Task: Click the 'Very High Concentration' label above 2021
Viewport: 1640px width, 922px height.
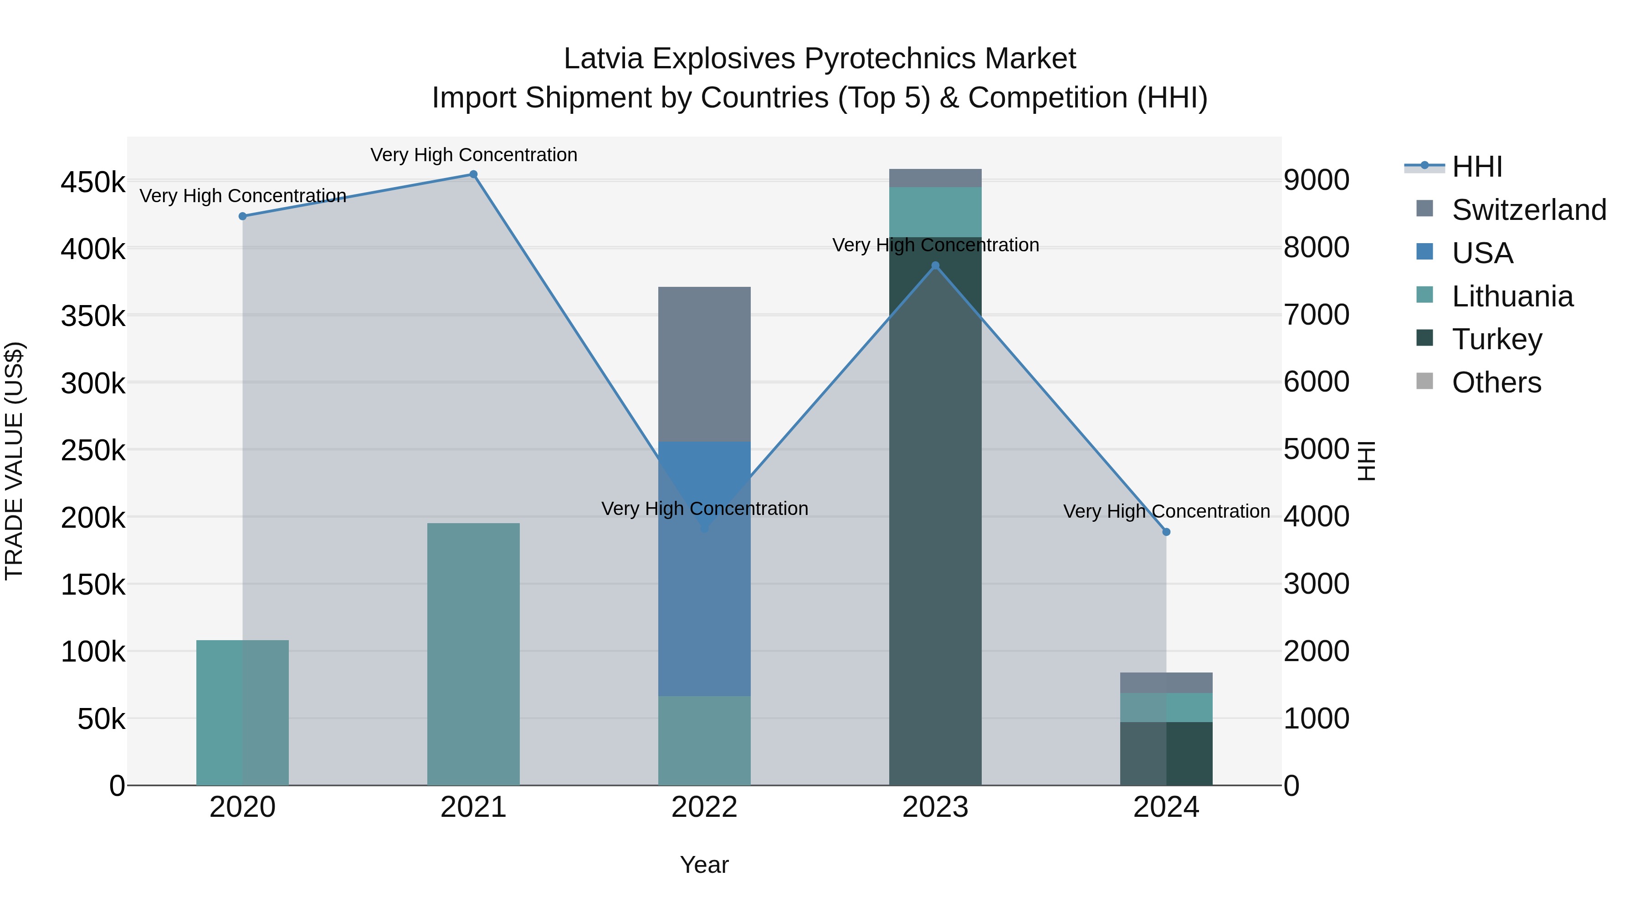Action: point(474,155)
